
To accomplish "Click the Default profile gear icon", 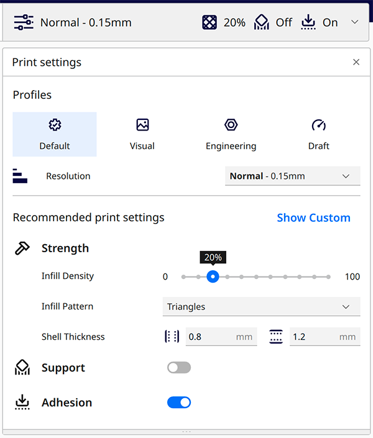I will click(55, 125).
